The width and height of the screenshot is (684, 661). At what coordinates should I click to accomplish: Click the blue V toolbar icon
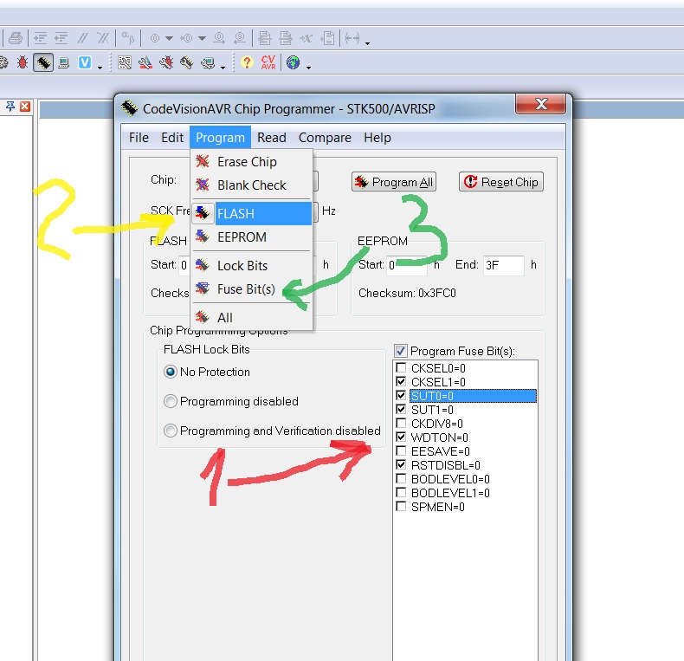[x=85, y=63]
